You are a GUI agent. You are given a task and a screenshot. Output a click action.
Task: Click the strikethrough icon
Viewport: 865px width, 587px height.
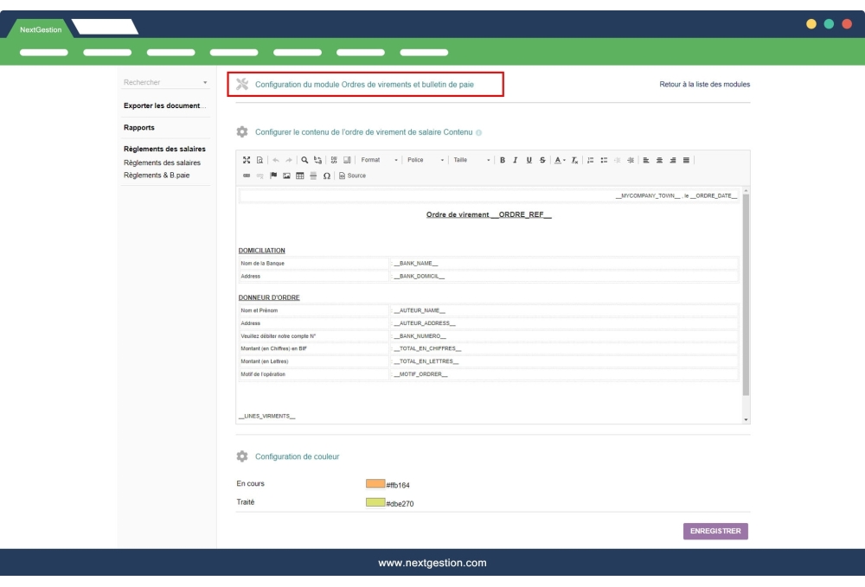(x=542, y=160)
